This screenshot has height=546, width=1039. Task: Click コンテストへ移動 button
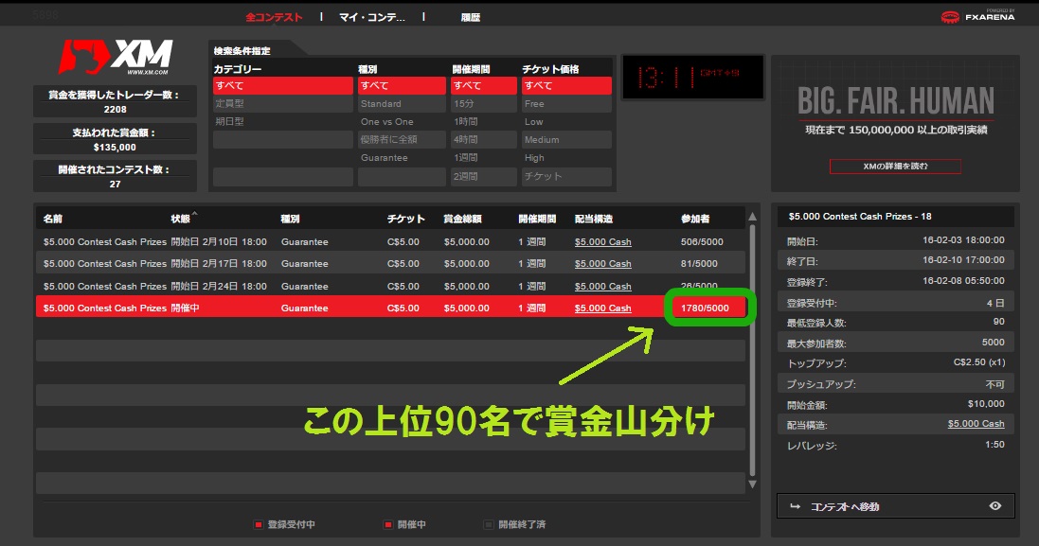pos(895,506)
